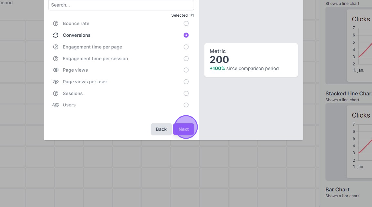Select the Page views radio button
The height and width of the screenshot is (207, 372).
186,70
